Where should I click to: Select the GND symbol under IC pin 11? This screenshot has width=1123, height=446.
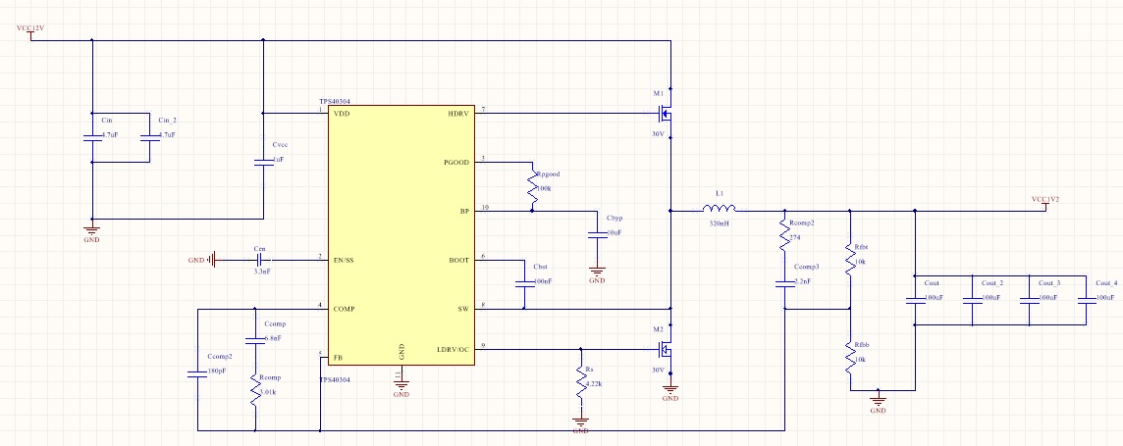[401, 388]
